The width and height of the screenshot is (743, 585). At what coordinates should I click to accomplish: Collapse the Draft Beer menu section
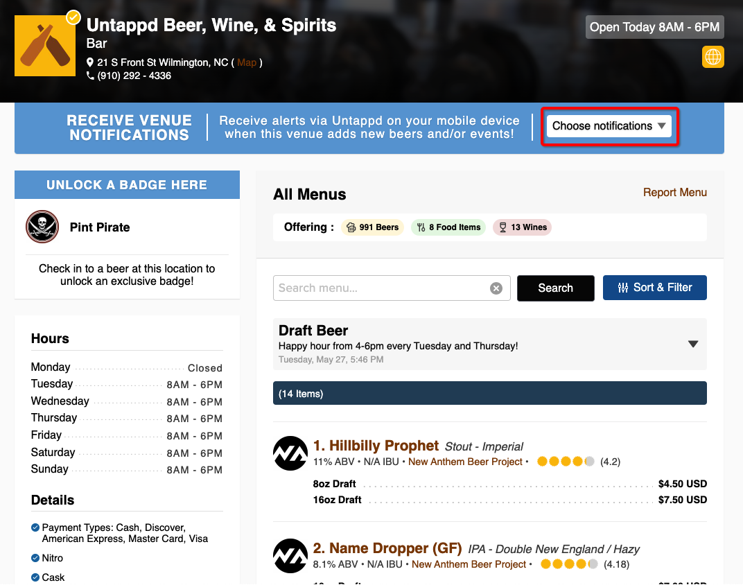click(693, 344)
